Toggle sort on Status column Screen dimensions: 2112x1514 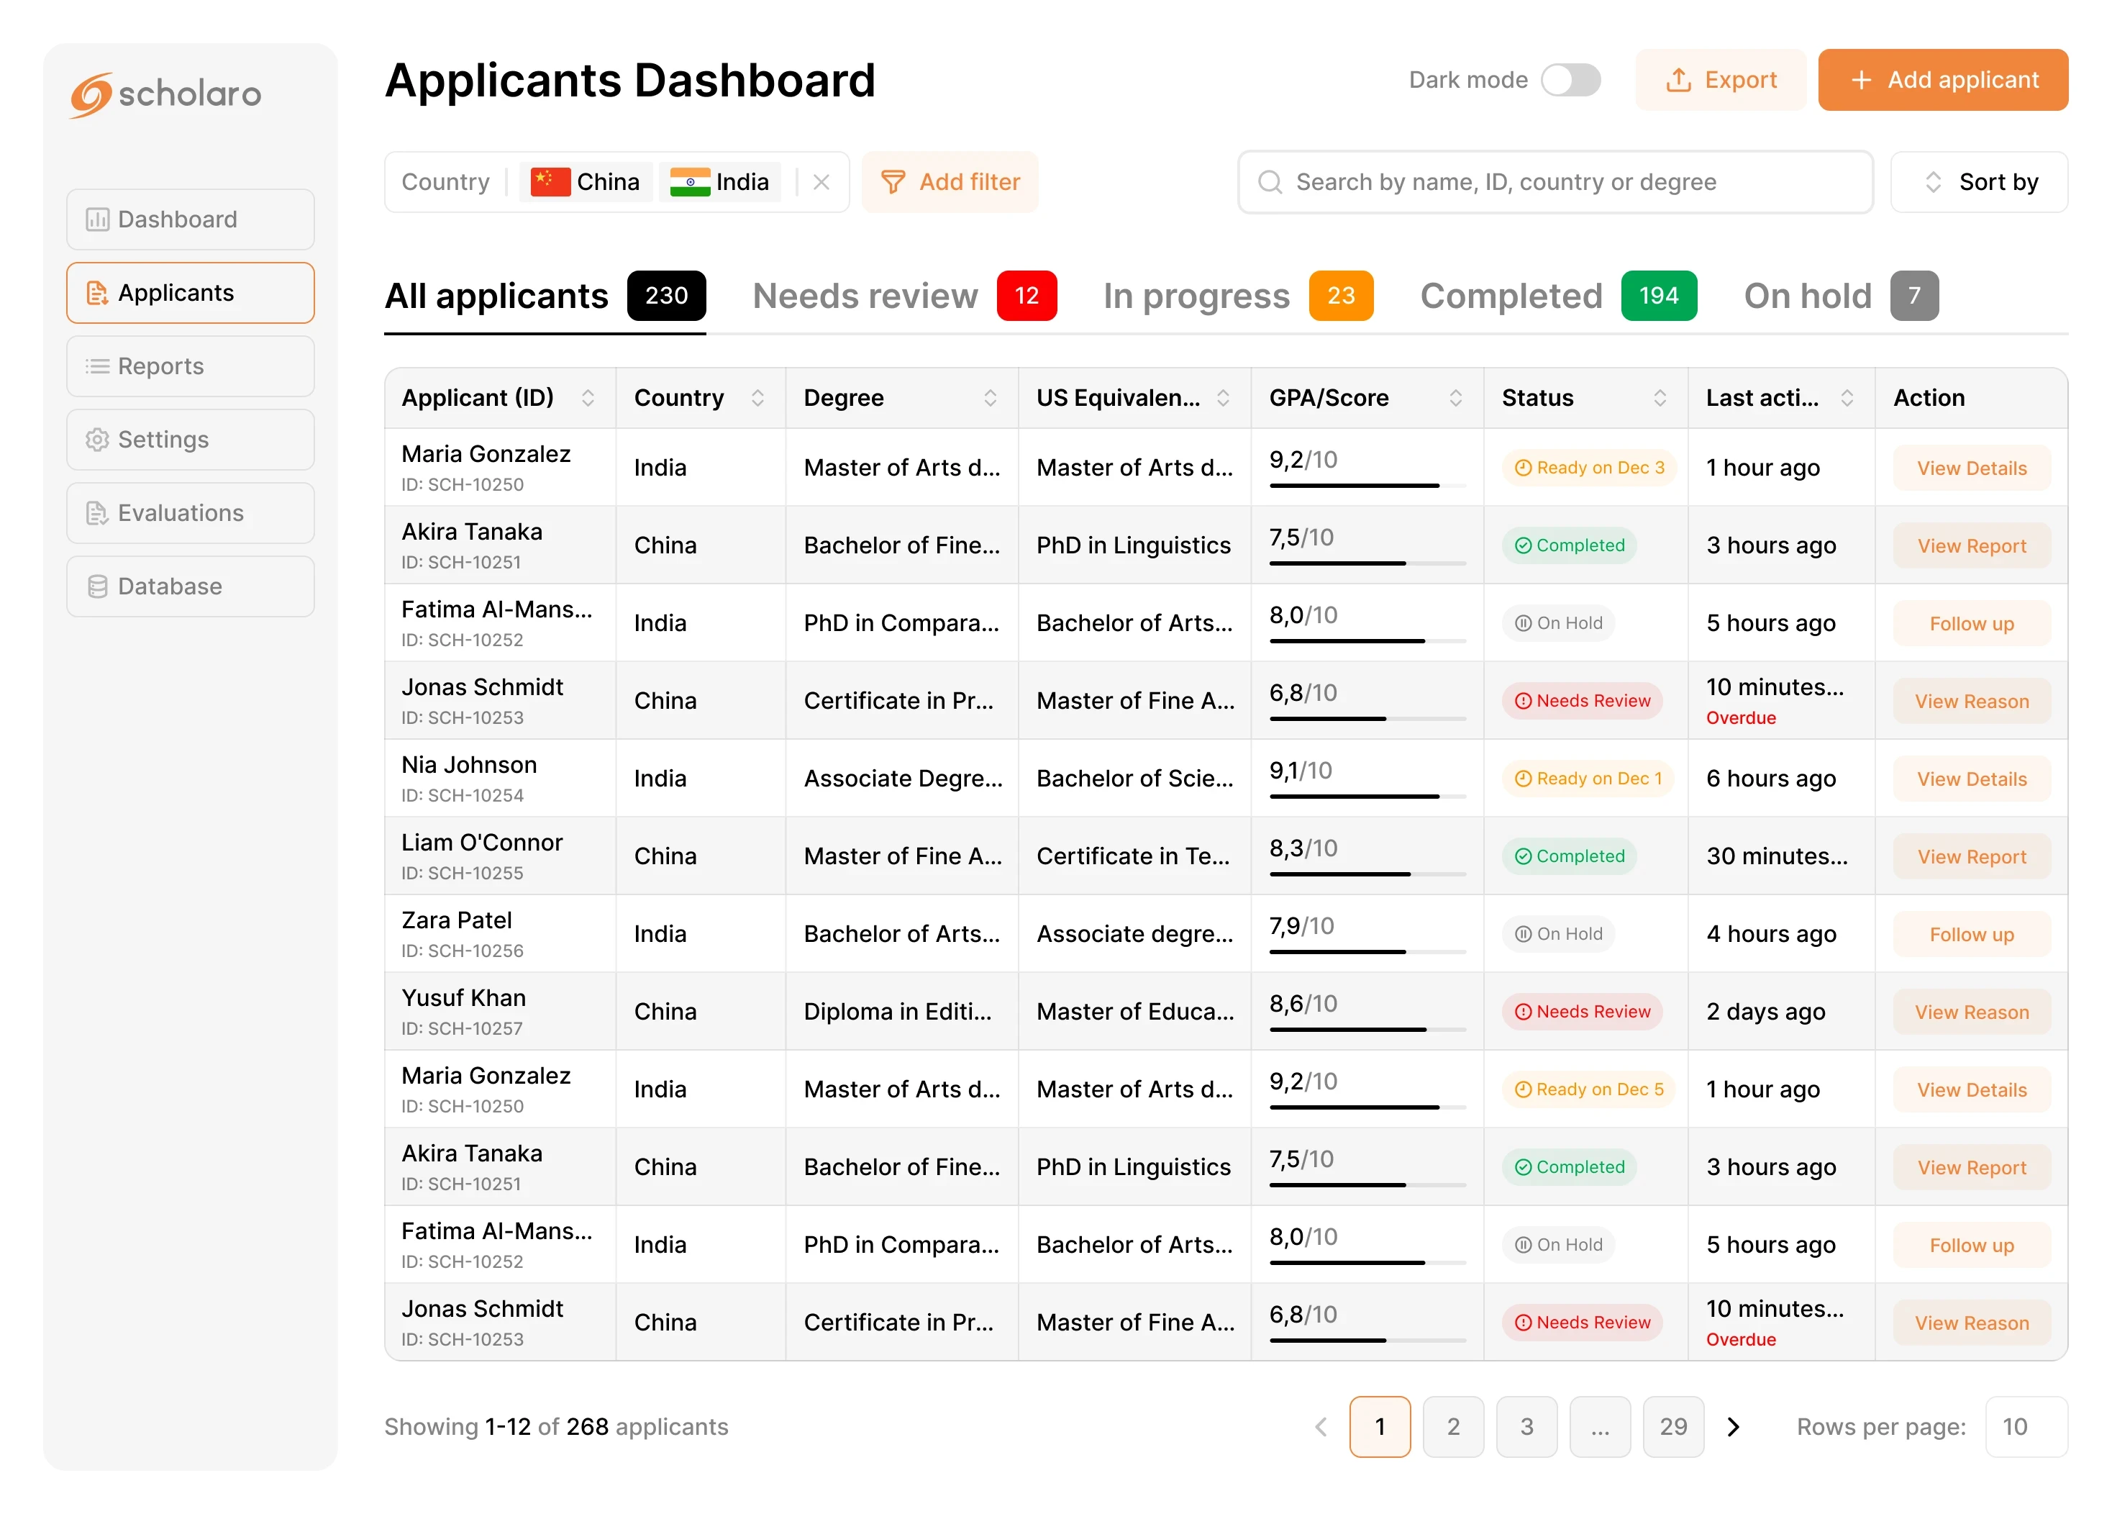pyautogui.click(x=1660, y=399)
